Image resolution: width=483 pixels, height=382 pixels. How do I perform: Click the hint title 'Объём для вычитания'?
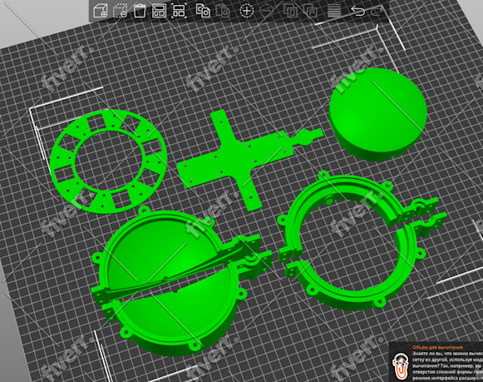tap(437, 347)
